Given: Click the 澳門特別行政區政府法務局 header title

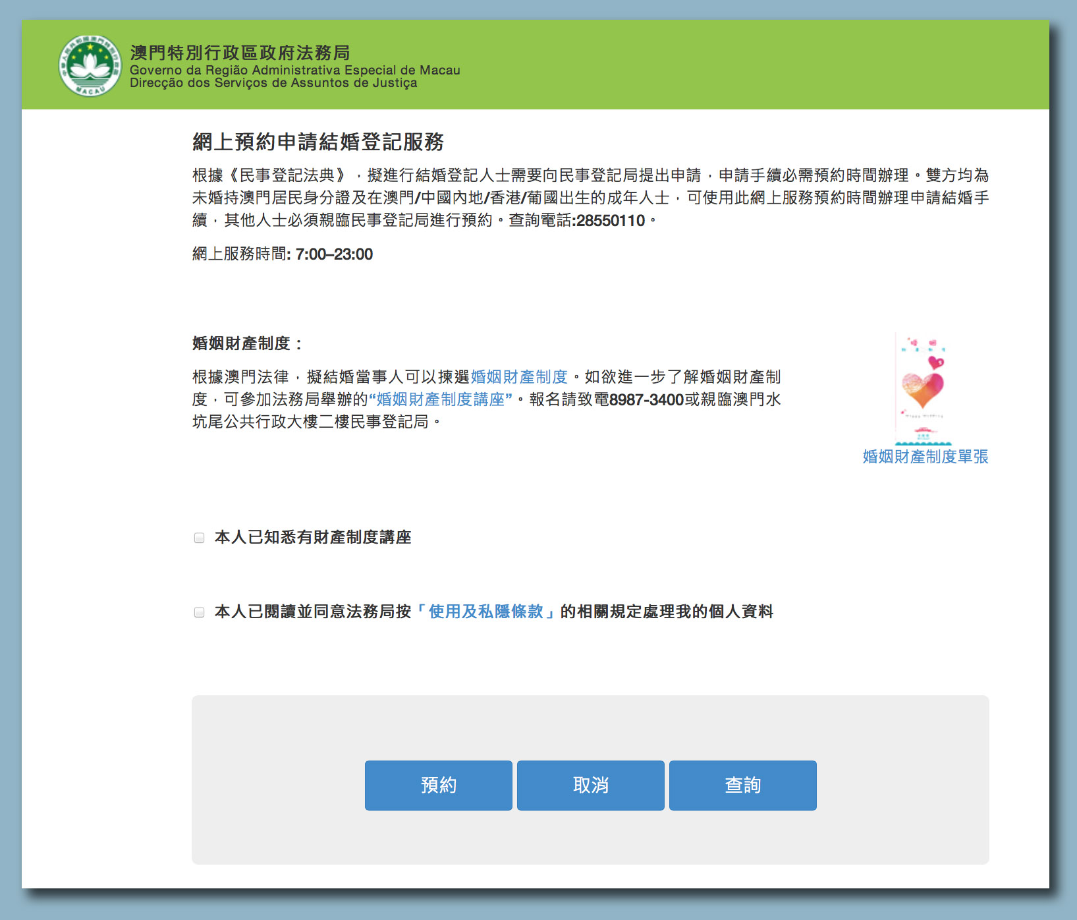Looking at the screenshot, I should [x=240, y=53].
